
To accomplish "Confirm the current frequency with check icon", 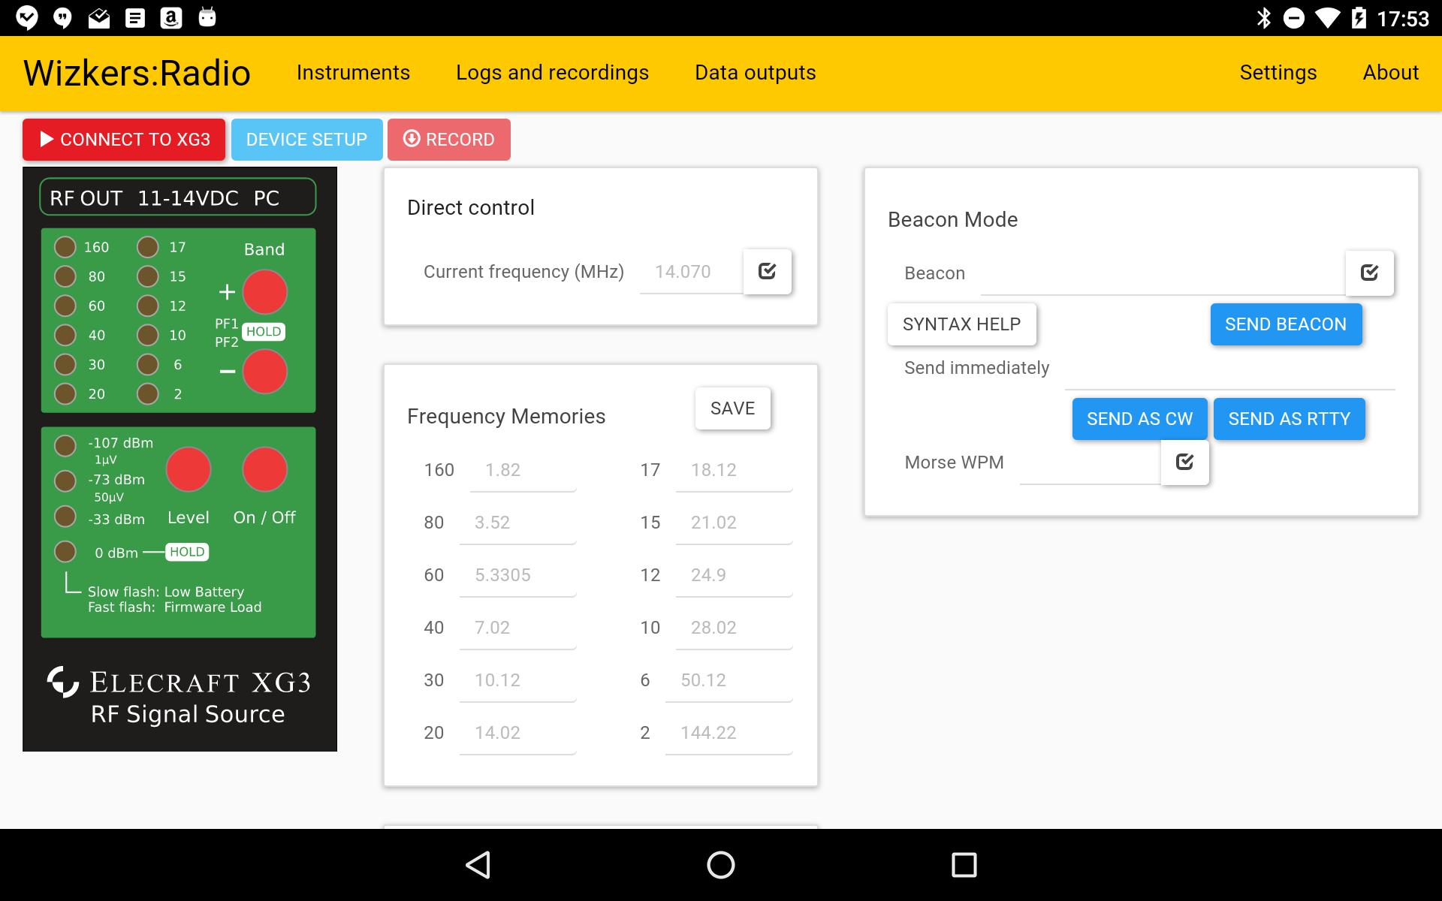I will coord(767,271).
